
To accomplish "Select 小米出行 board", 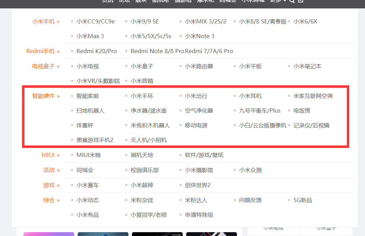I will click(196, 96).
